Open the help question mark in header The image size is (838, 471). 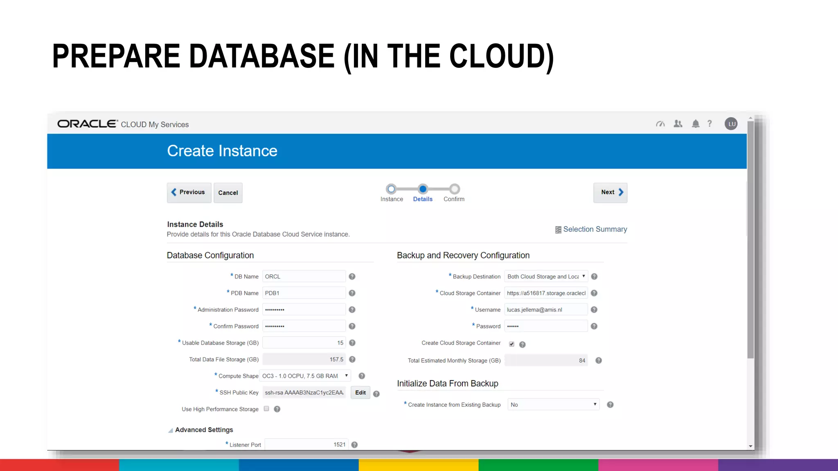(x=710, y=123)
